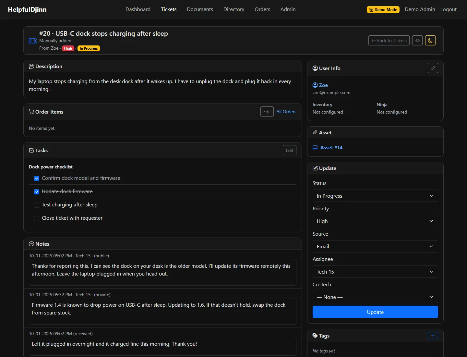Viewport: 467px width, 357px height.
Task: Click the received note about charging overnight
Action: coord(162,346)
